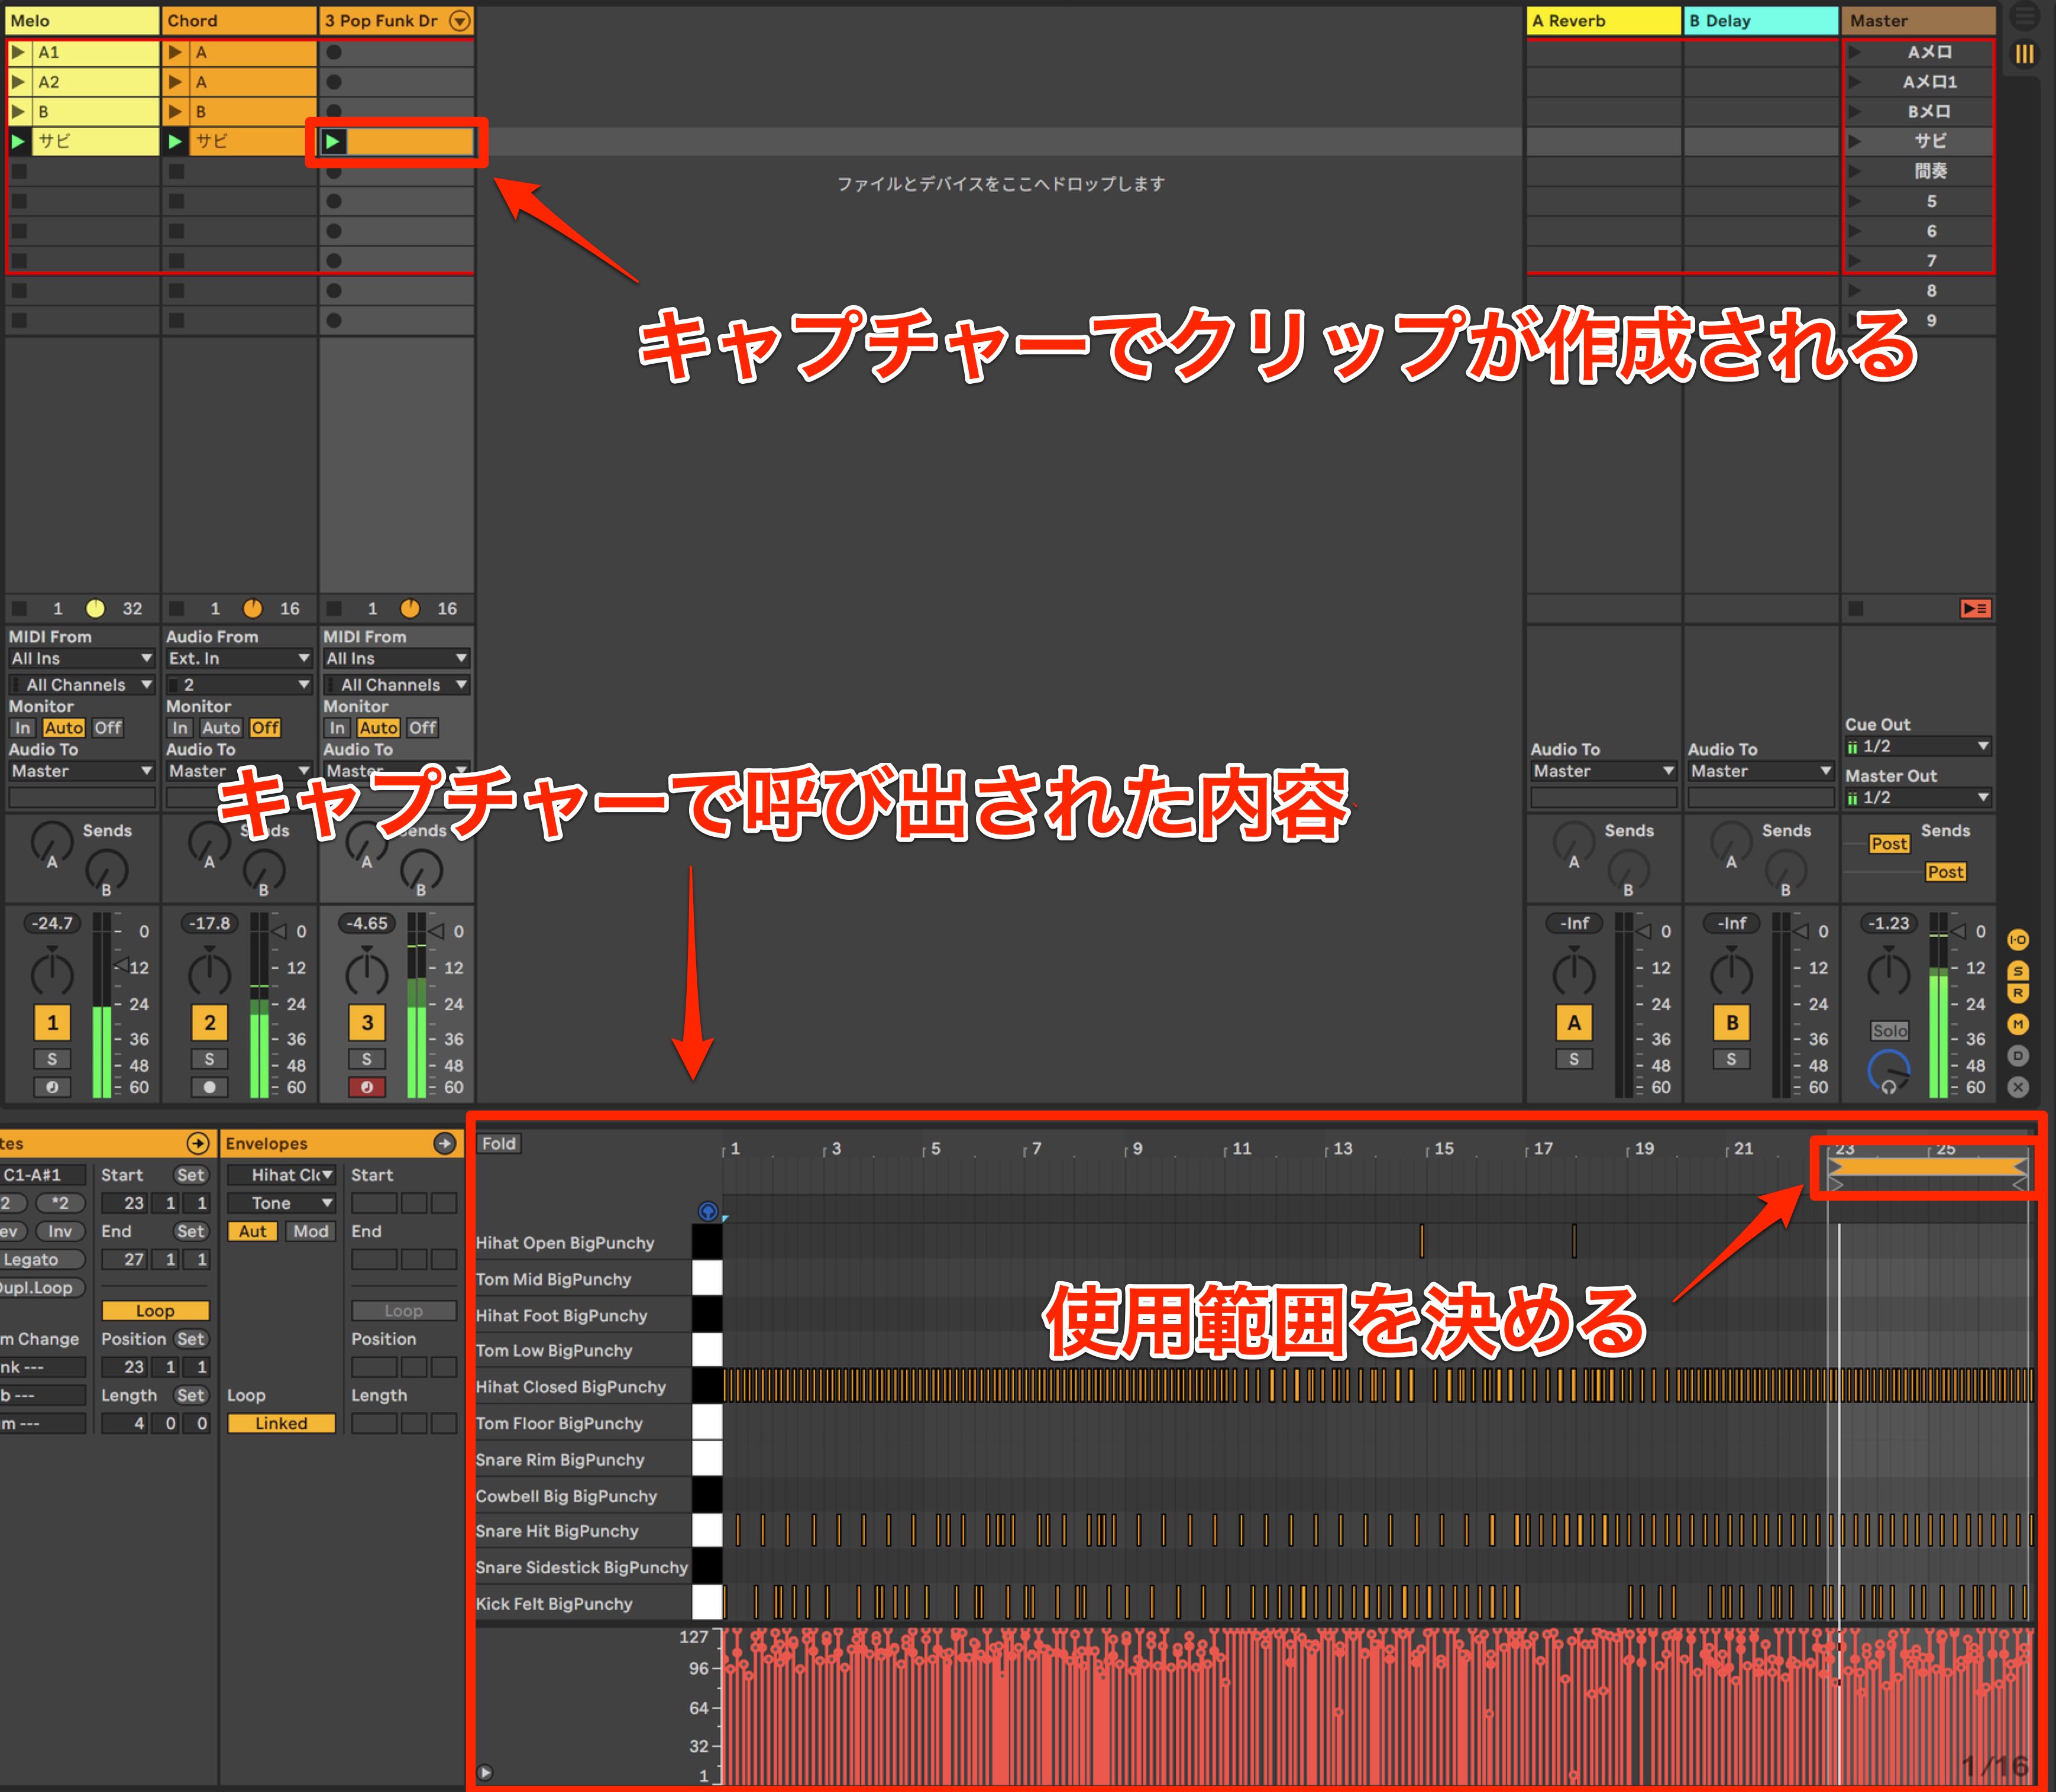
Task: Disarm the Pop Funk Dr track record button
Action: click(367, 1087)
